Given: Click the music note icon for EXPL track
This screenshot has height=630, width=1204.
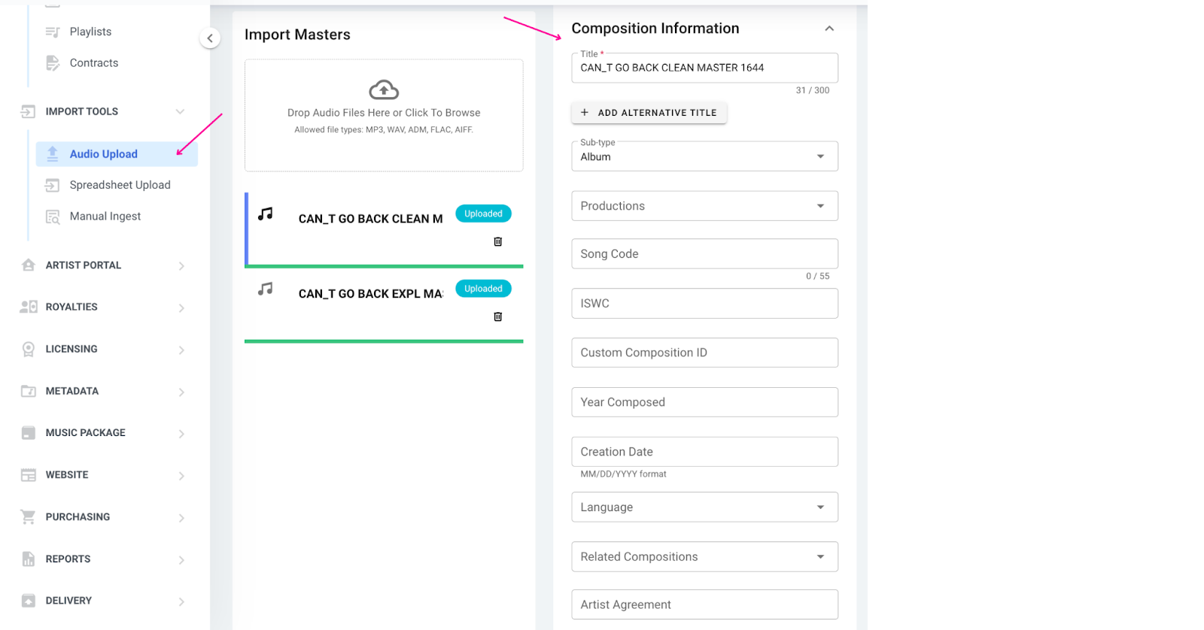Looking at the screenshot, I should pos(266,289).
